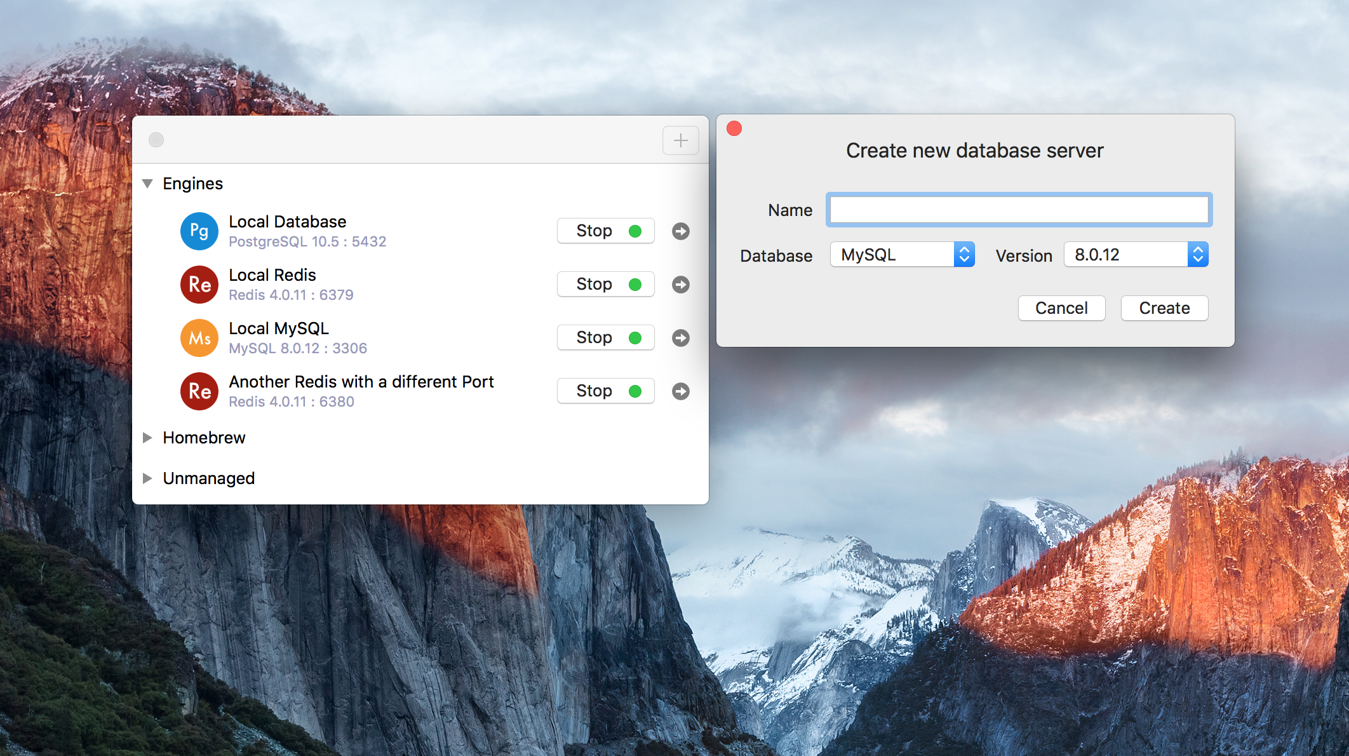Click the arrow detail button for Local Redis
The width and height of the screenshot is (1349, 756).
pyautogui.click(x=683, y=283)
